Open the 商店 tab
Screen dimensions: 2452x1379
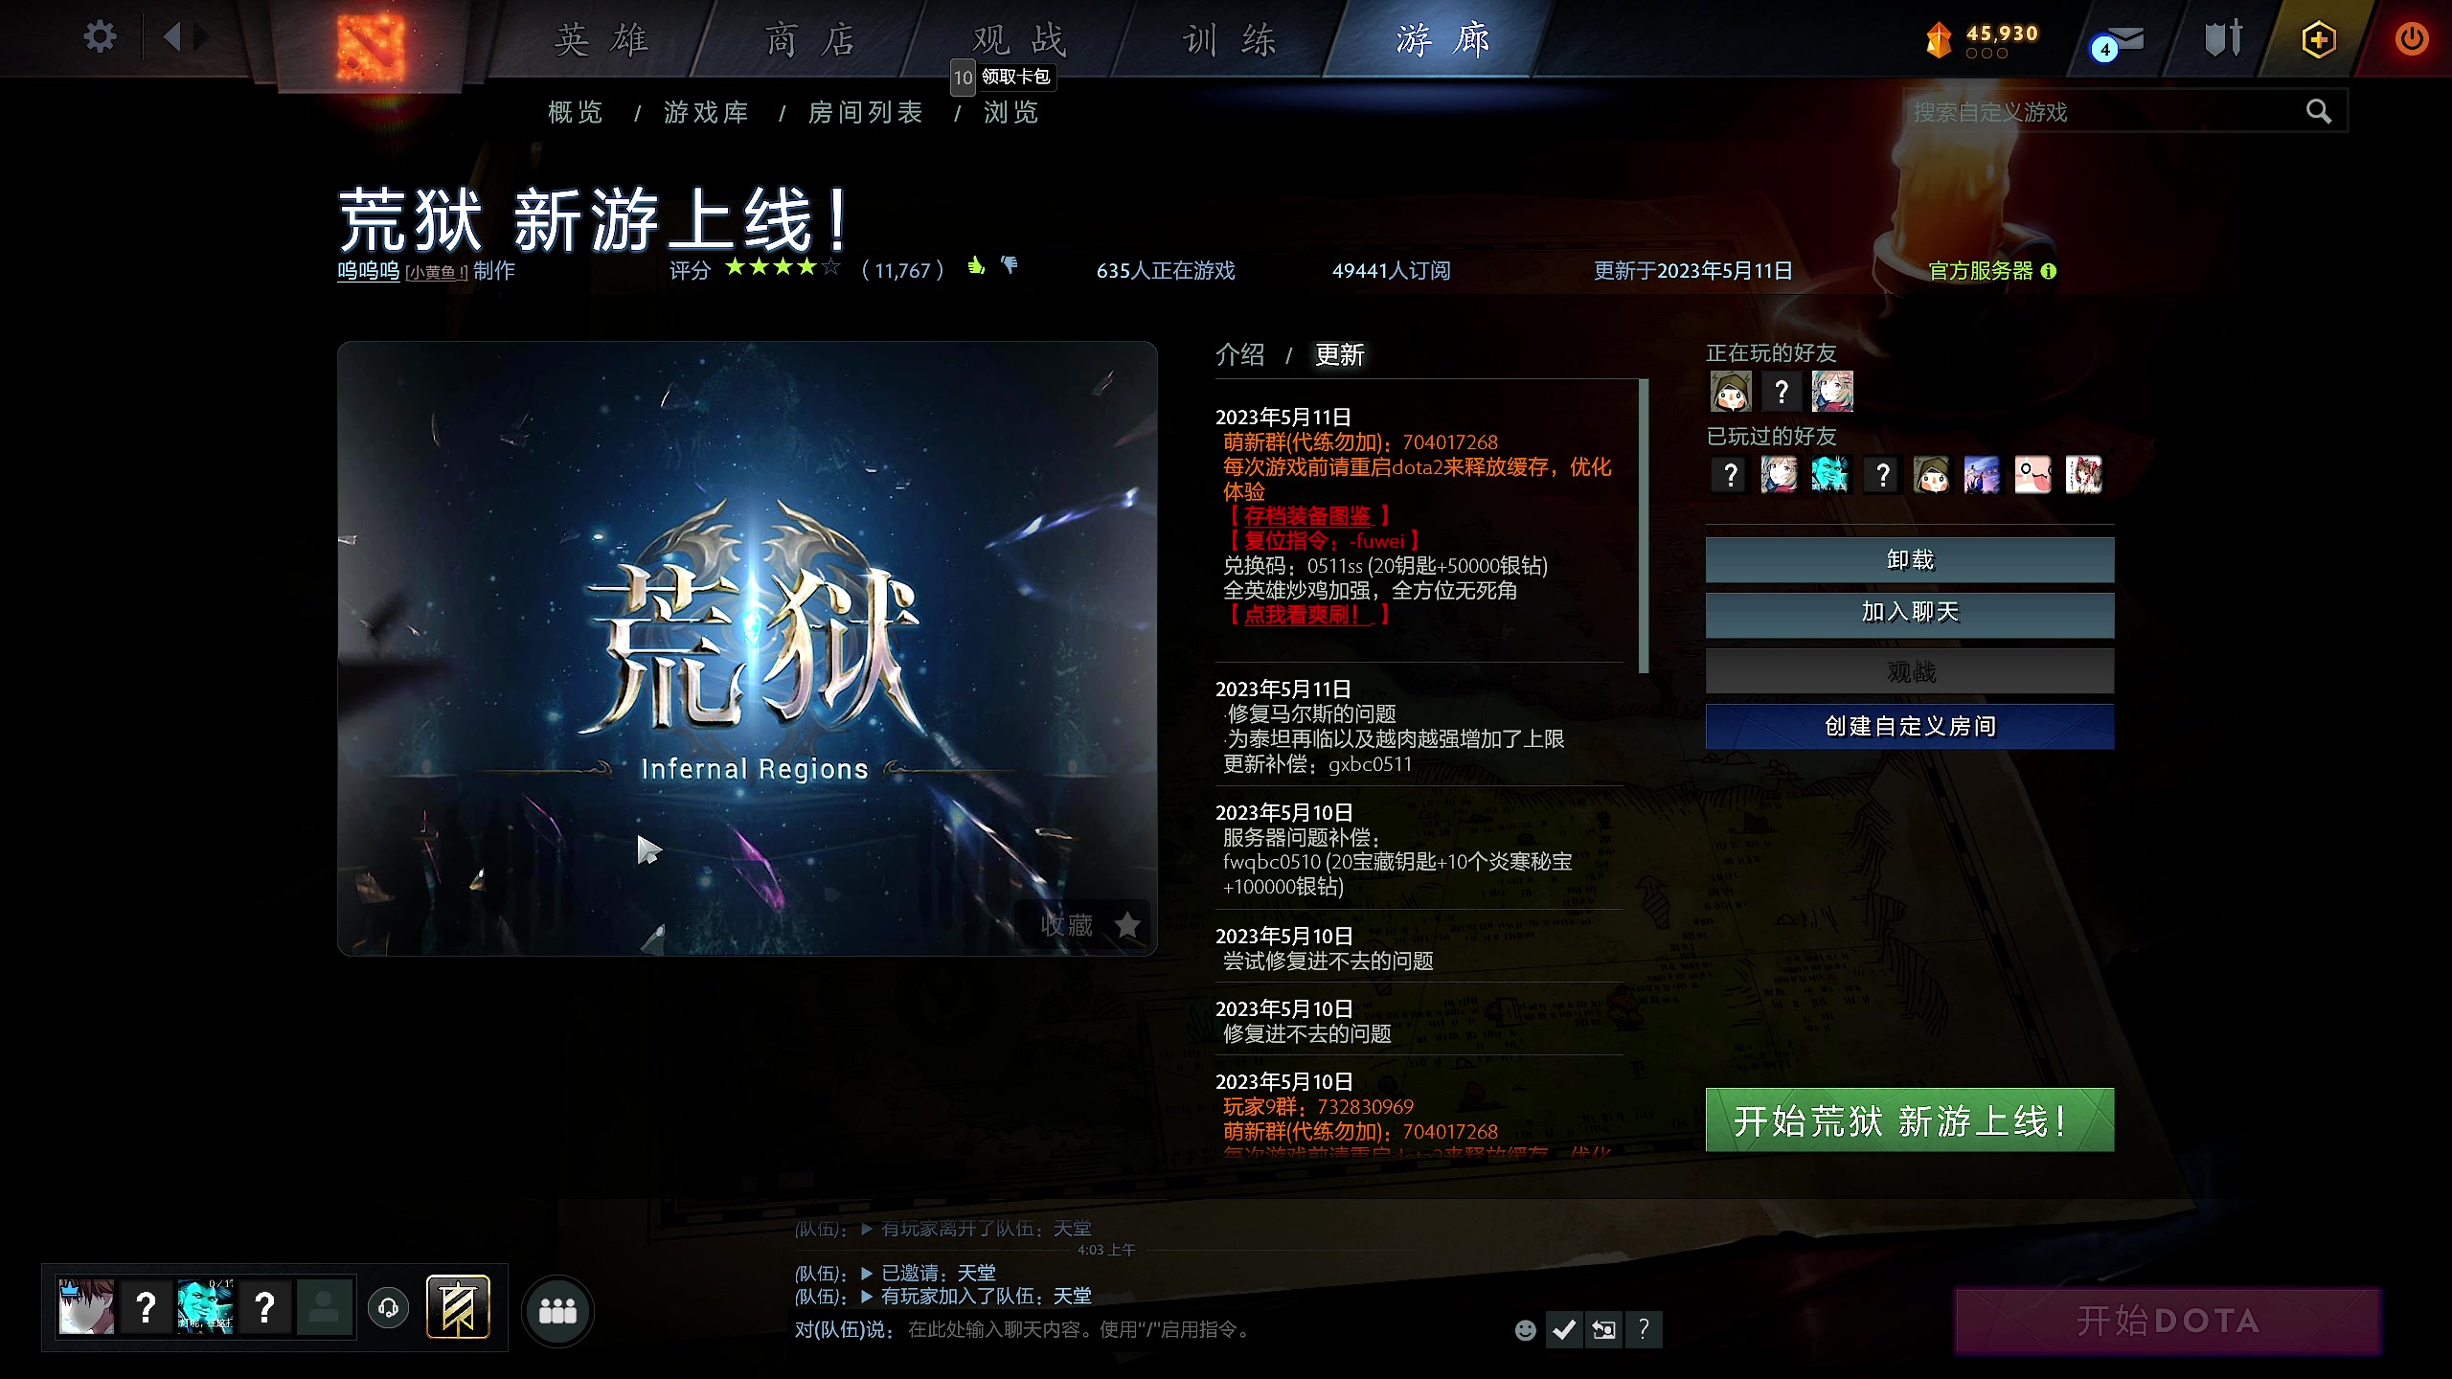tap(810, 40)
